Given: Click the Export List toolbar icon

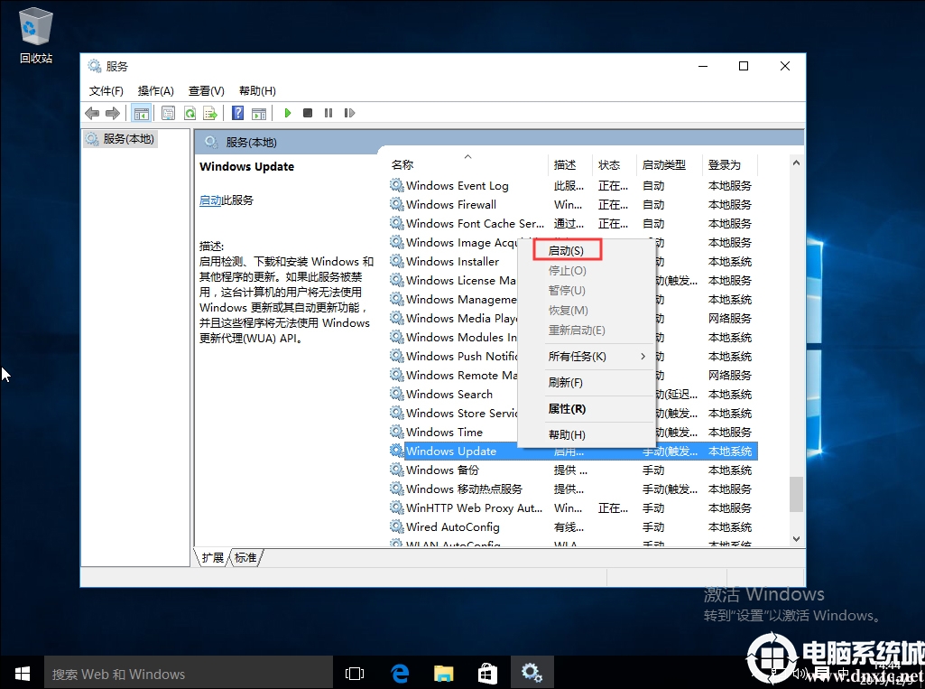Looking at the screenshot, I should point(210,113).
